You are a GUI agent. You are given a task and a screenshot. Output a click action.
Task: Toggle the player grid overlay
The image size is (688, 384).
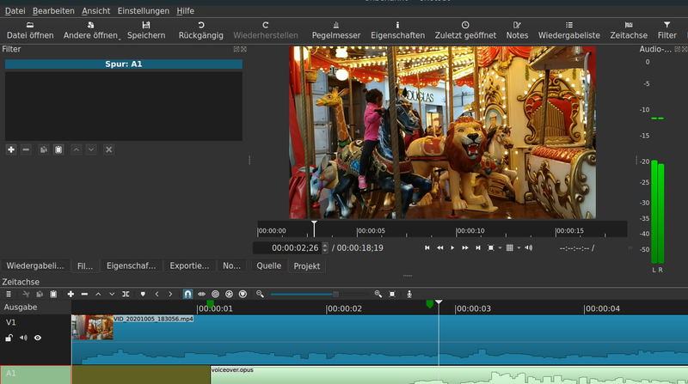(509, 247)
